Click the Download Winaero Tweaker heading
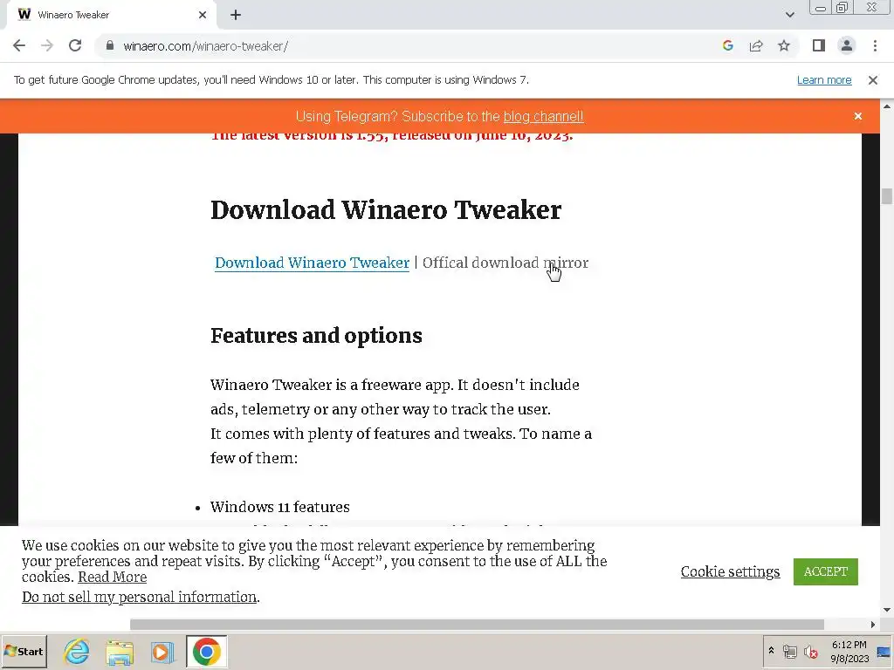This screenshot has height=670, width=894. pyautogui.click(x=386, y=209)
